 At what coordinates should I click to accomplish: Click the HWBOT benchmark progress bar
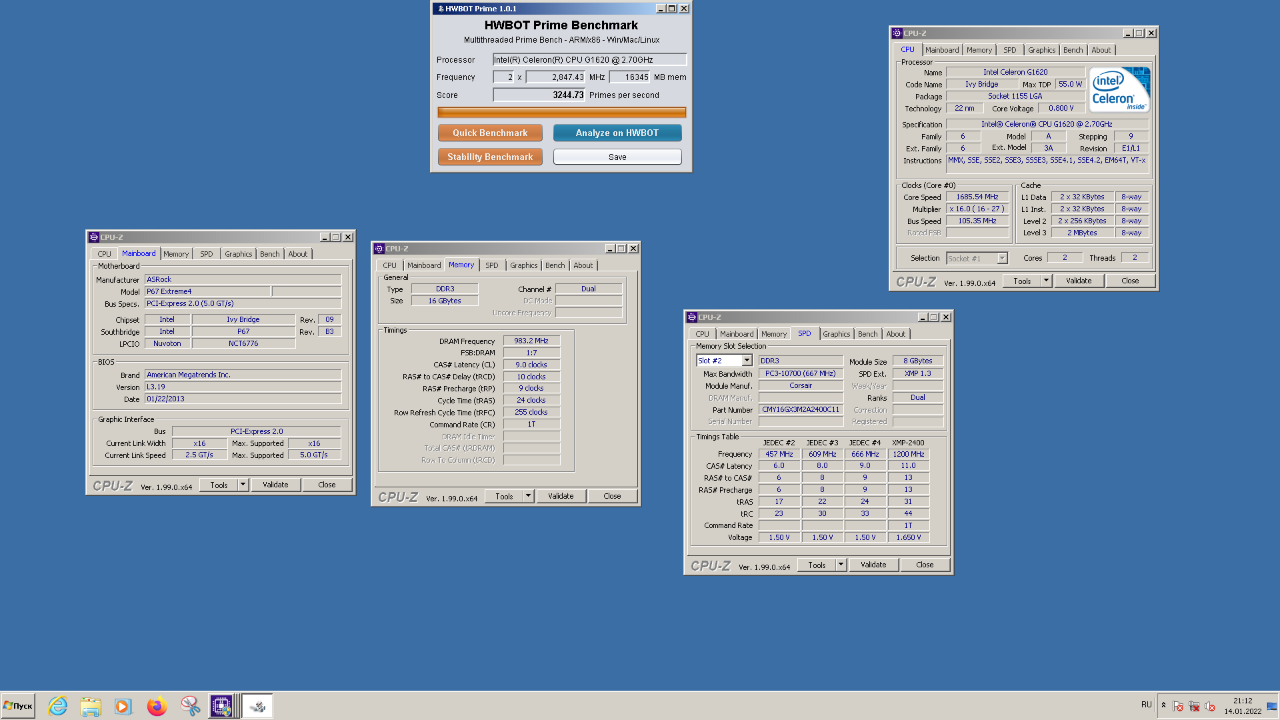click(x=561, y=112)
